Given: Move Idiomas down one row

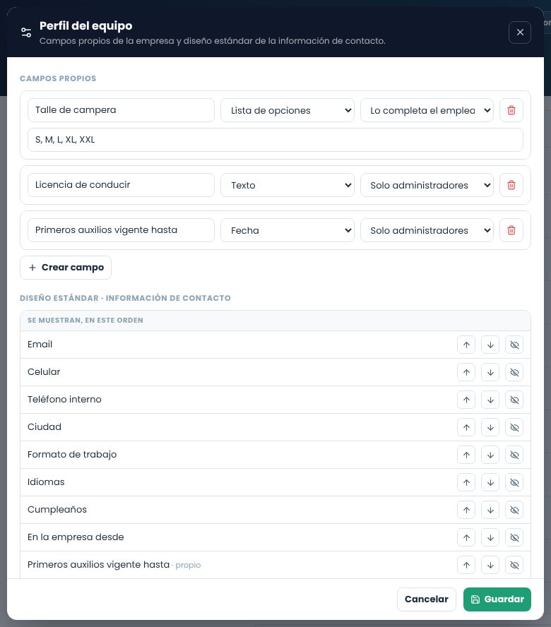Looking at the screenshot, I should click(x=490, y=483).
